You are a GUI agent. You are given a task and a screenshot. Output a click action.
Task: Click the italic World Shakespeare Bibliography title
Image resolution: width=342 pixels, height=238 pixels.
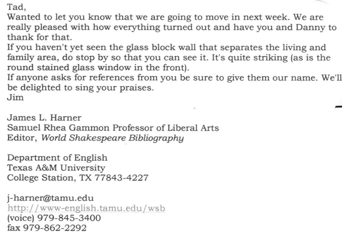pyautogui.click(x=113, y=138)
